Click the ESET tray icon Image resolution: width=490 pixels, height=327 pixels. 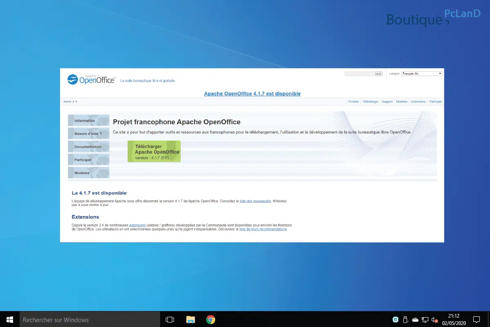tap(395, 319)
